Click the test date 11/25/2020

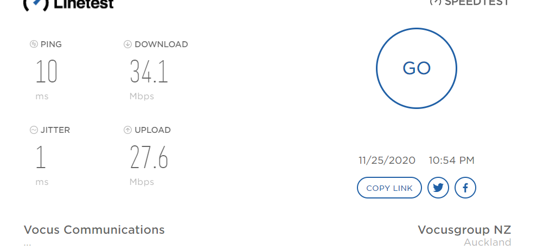click(387, 161)
